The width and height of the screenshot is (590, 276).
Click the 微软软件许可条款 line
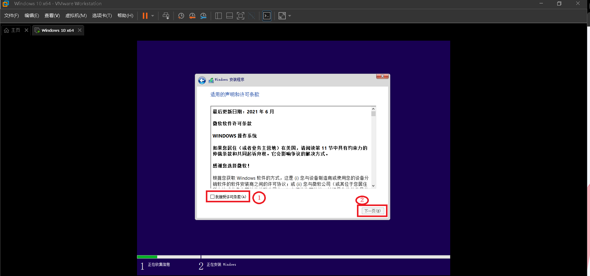pyautogui.click(x=232, y=123)
